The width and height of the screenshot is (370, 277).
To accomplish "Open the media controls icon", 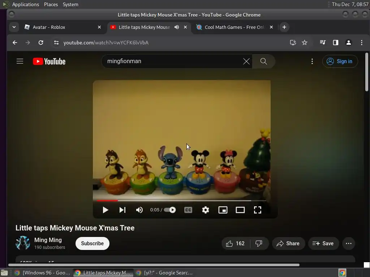I will (323, 43).
